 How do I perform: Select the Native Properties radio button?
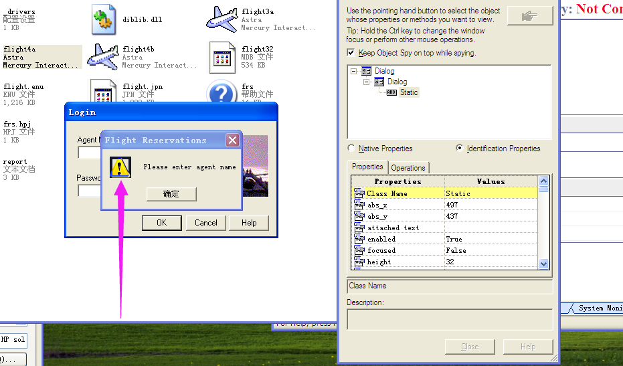(x=351, y=148)
